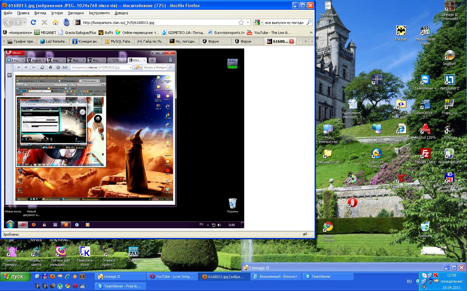This screenshot has height=291, width=467.
Task: Select Мой компьютер desktop icon
Action: (328, 134)
